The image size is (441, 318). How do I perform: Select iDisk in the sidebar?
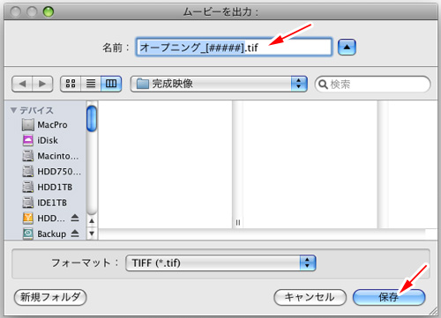[x=41, y=140]
